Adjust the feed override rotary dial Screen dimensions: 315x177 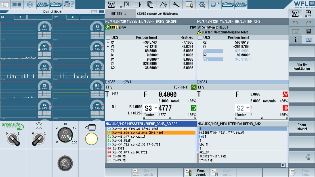point(65,135)
